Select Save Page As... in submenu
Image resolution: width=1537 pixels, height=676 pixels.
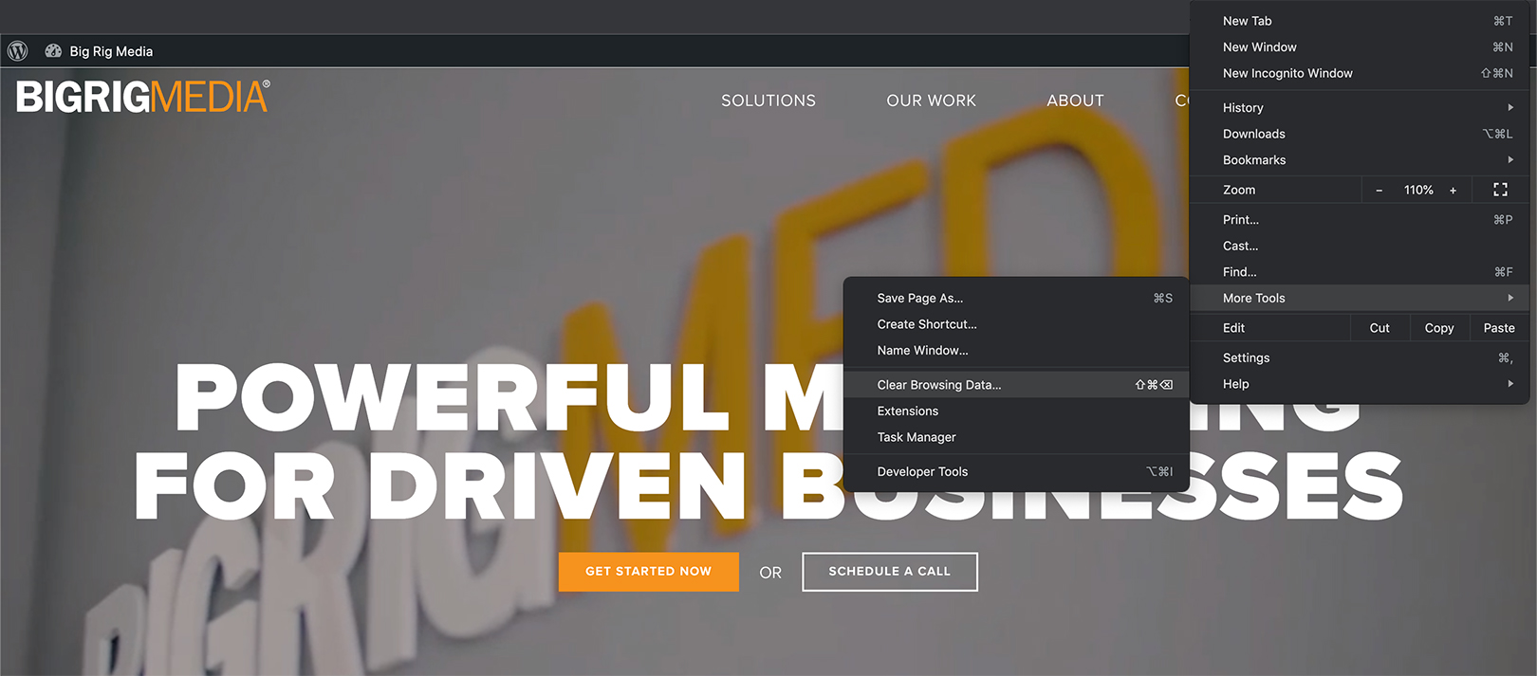[x=1016, y=298]
